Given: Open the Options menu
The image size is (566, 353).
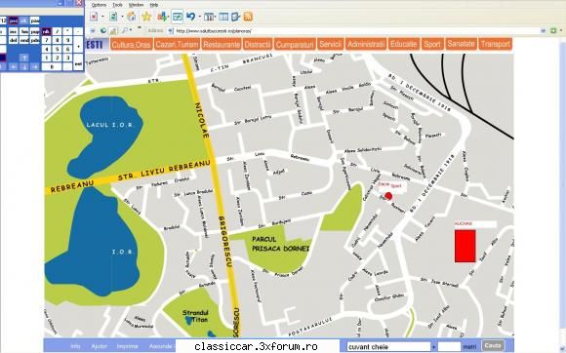Looking at the screenshot, I should [99, 5].
